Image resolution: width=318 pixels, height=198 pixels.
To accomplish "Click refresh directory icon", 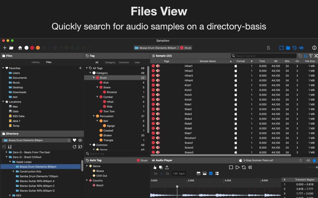I will point(74,147).
